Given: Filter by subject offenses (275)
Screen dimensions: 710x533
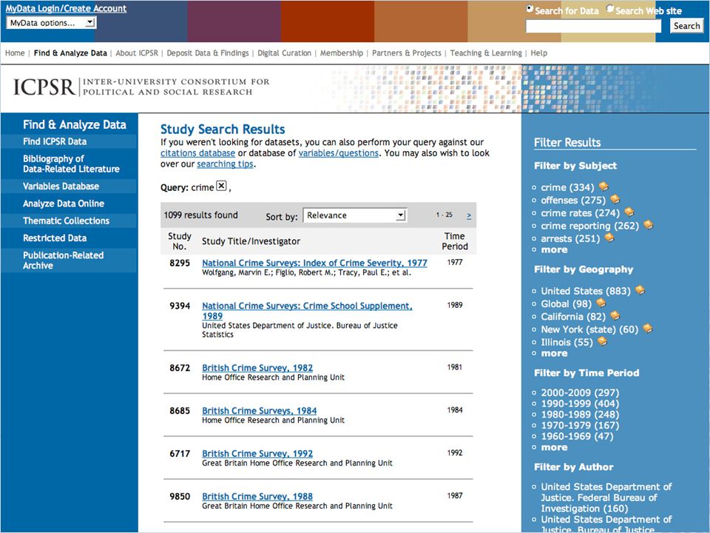Looking at the screenshot, I should click(x=573, y=200).
